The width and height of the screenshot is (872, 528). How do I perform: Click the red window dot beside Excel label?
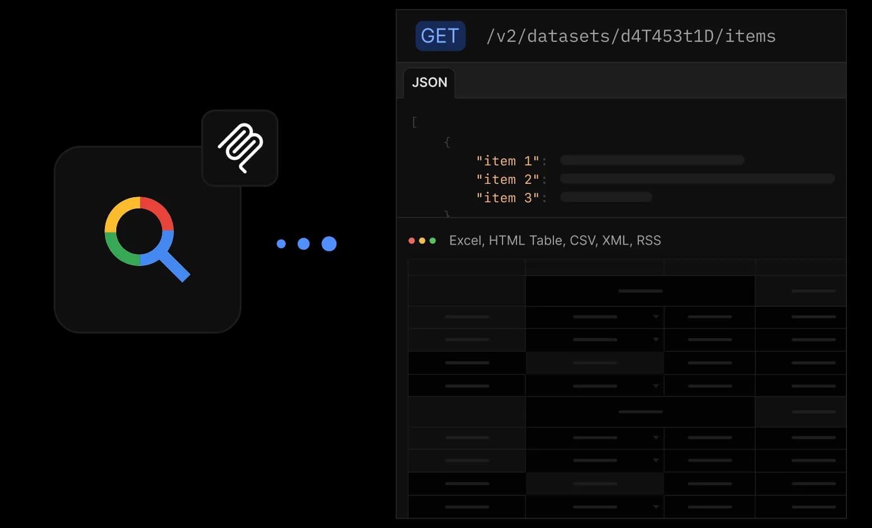[x=411, y=241]
